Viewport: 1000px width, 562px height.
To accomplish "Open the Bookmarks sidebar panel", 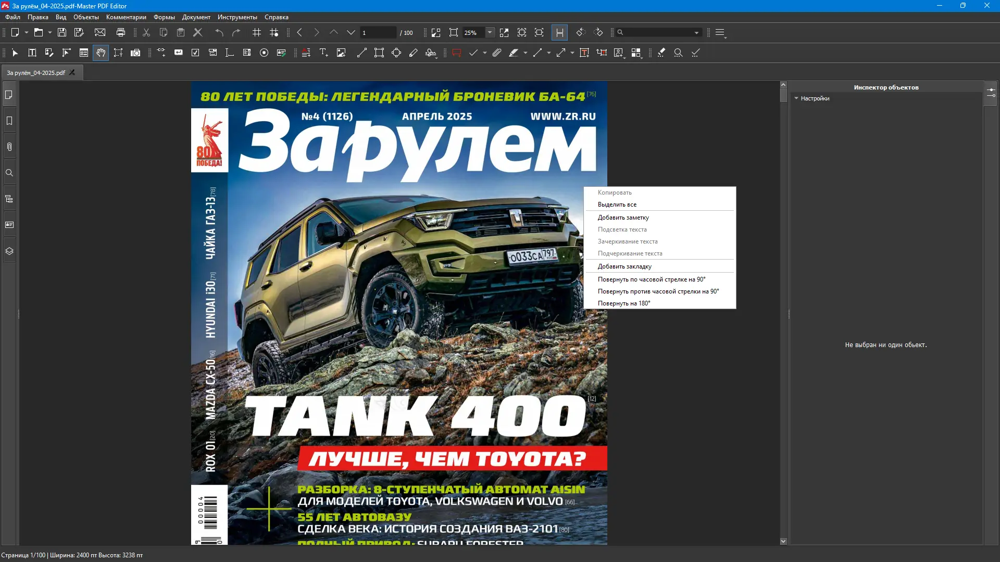I will (x=9, y=121).
